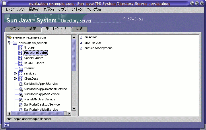This screenshot has height=130, width=206.
Task: Click the authlessanonymous user icon
Action: click(x=81, y=49)
